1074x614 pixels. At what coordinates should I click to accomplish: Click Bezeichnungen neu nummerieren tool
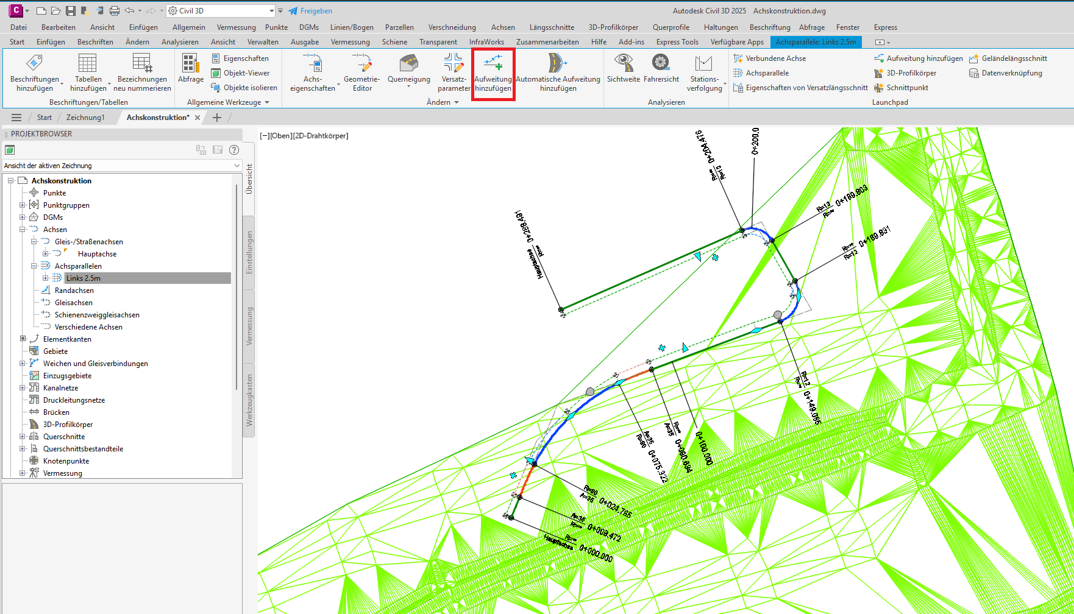pyautogui.click(x=142, y=72)
